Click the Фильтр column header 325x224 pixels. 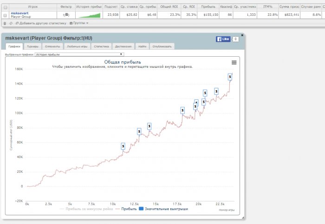[66, 7]
